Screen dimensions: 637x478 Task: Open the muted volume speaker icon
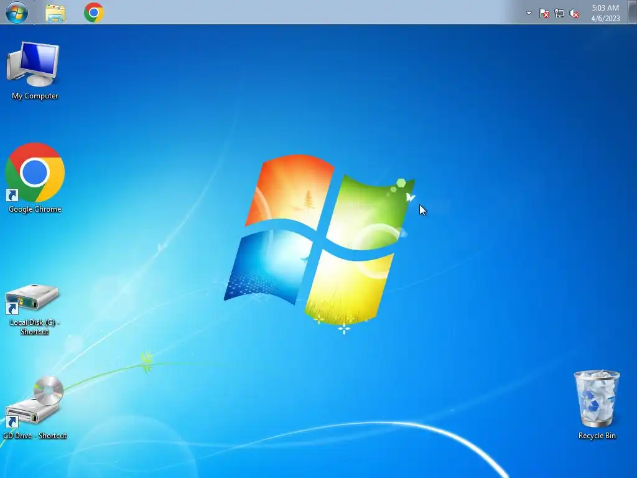point(574,14)
